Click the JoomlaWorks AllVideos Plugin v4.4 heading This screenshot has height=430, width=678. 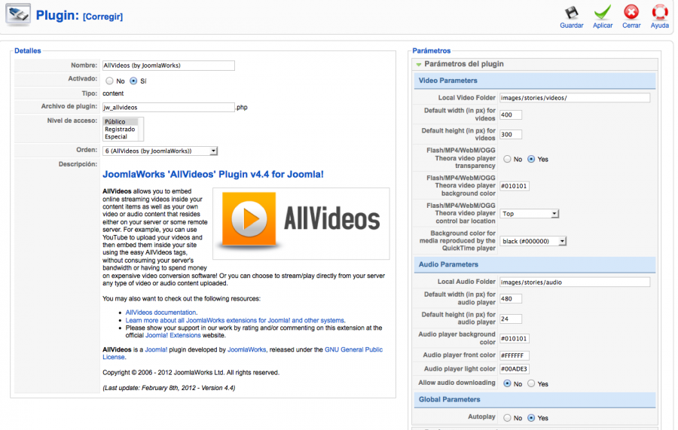point(212,174)
